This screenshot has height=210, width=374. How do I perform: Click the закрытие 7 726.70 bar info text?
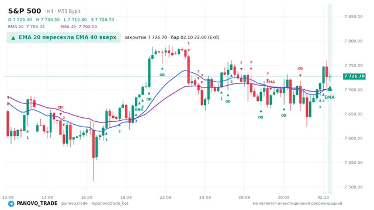coord(172,37)
